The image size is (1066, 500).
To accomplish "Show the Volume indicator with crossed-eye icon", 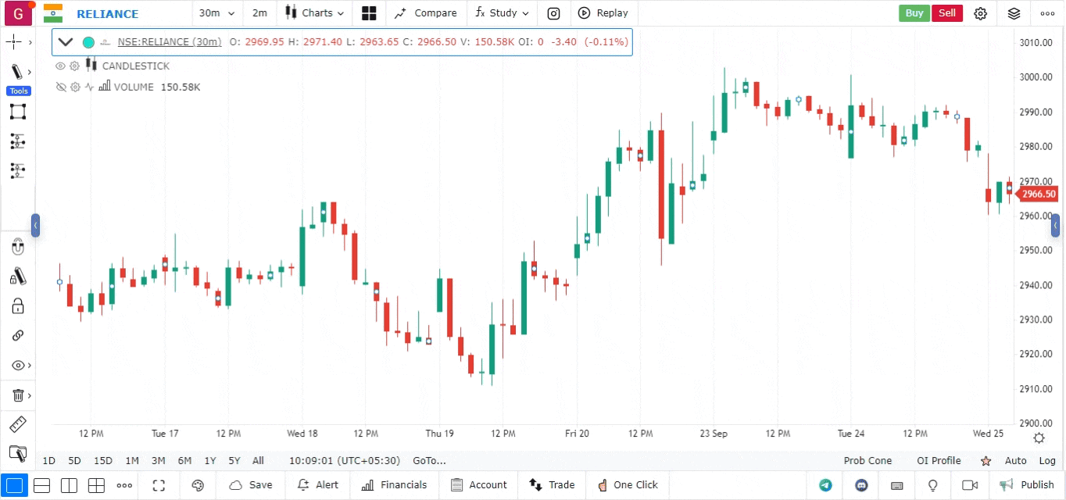I will (60, 87).
